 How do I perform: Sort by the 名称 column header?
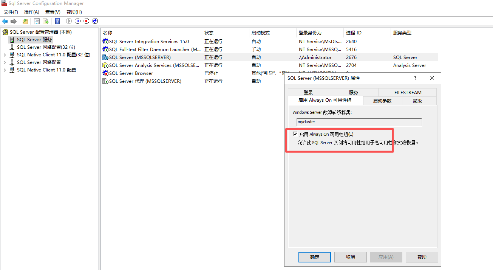pyautogui.click(x=151, y=33)
